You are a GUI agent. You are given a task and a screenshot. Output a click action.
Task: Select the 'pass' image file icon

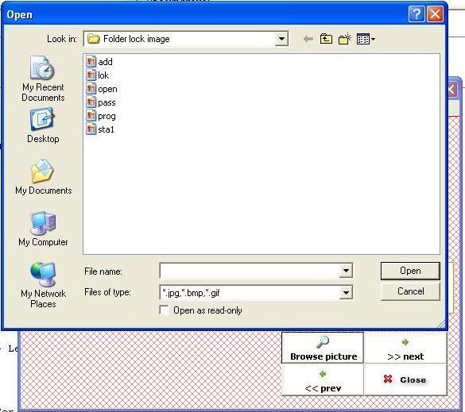(91, 102)
